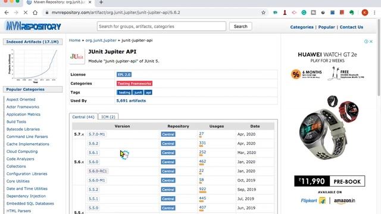Close the Huawei ad with the X
The width and height of the screenshot is (381, 214).
point(371,42)
